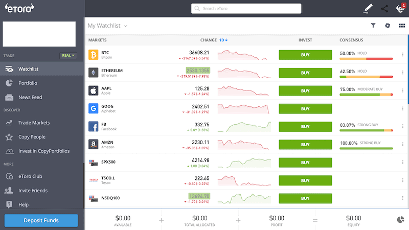Switch to grid view icon
Screen dimensions: 409x230
pos(402,26)
